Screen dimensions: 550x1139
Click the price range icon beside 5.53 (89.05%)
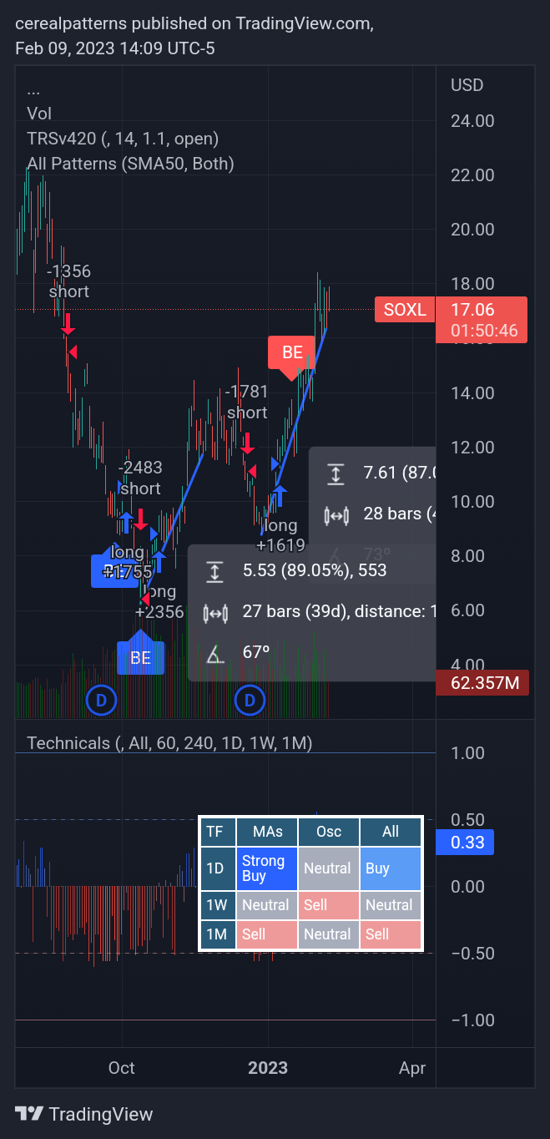215,572
